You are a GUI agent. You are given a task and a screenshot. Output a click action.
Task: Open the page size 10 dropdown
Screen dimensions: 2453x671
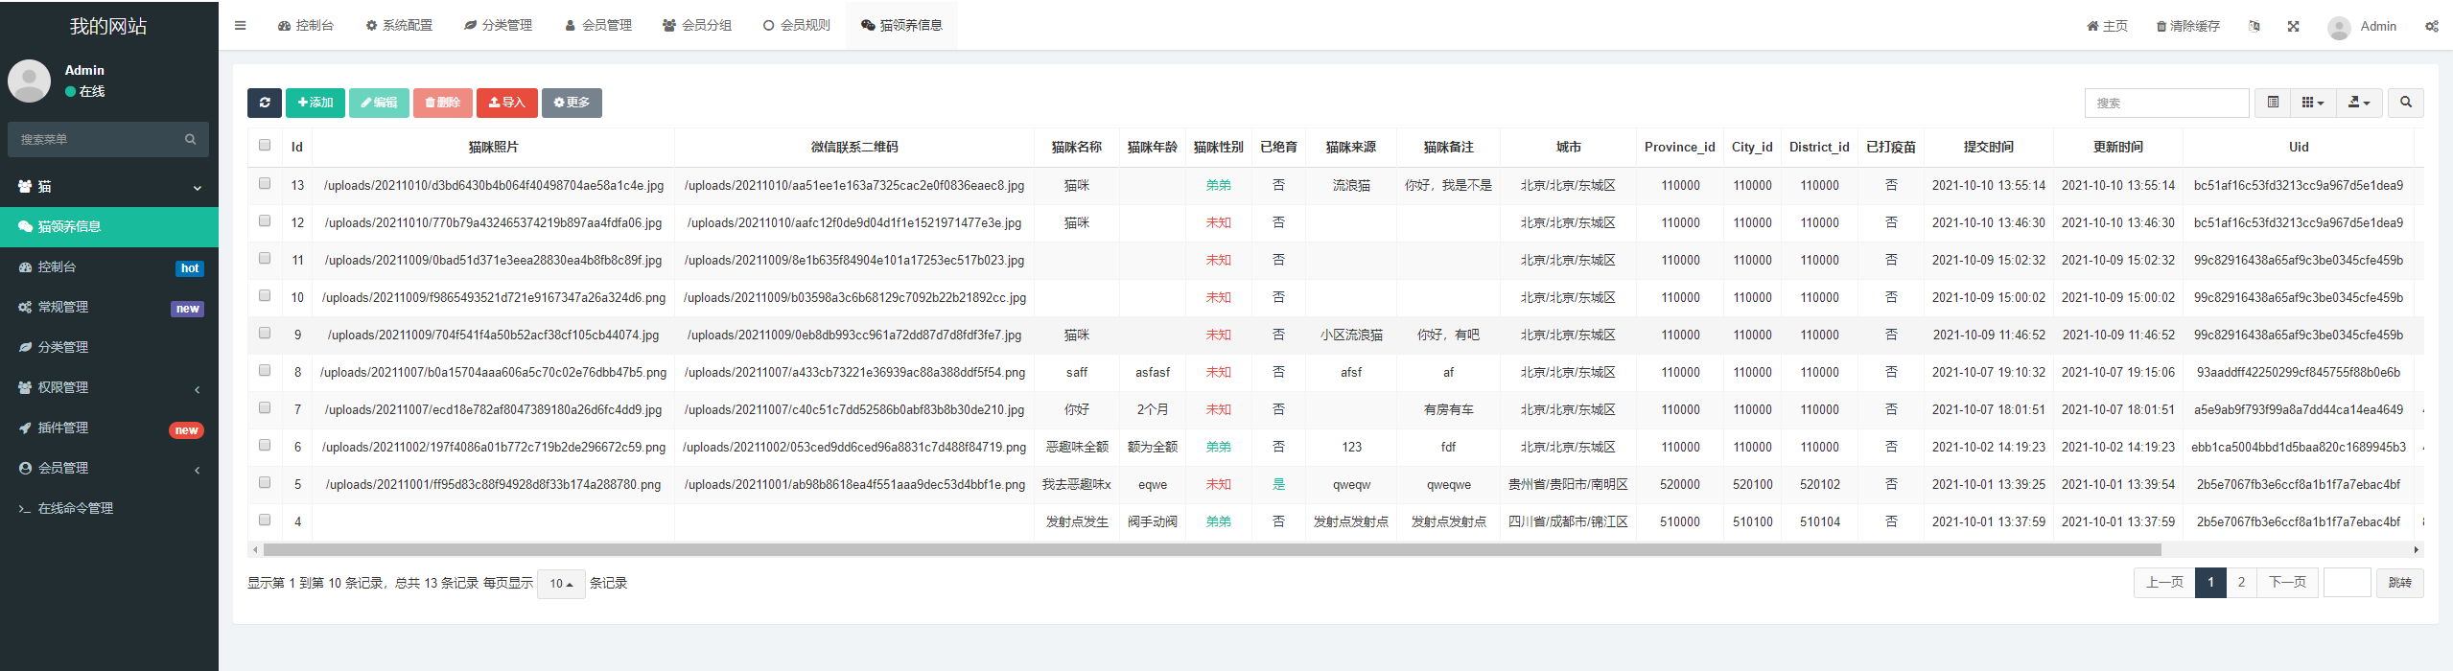pos(561,583)
